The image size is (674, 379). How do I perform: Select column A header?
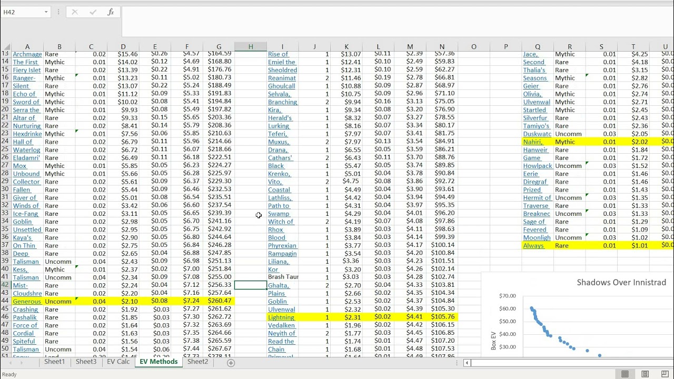pyautogui.click(x=27, y=47)
